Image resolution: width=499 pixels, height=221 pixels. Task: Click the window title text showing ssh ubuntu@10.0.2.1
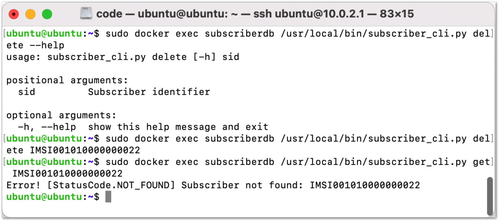point(255,14)
